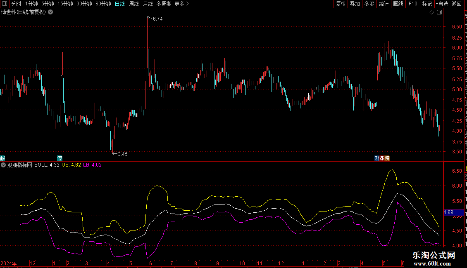
Task: Click the 3.45 low price label
Action: pos(122,154)
